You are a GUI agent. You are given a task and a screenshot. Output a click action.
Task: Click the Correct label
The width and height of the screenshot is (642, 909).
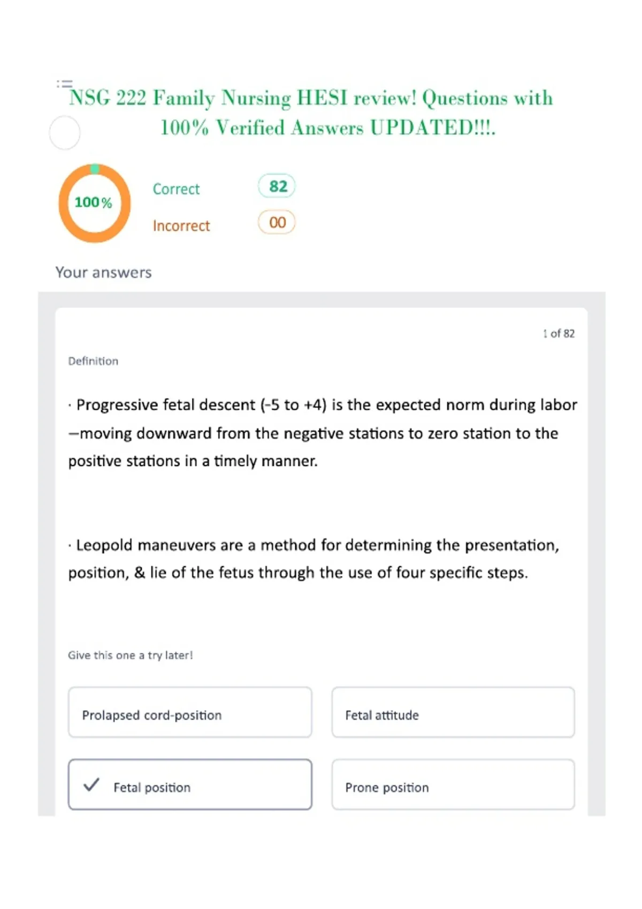(x=176, y=189)
